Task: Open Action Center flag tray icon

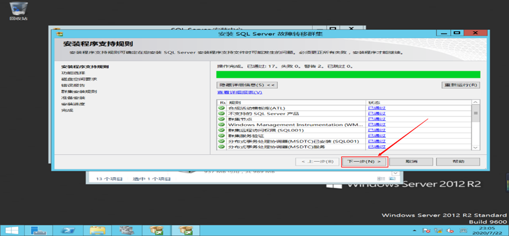Action: (427, 231)
